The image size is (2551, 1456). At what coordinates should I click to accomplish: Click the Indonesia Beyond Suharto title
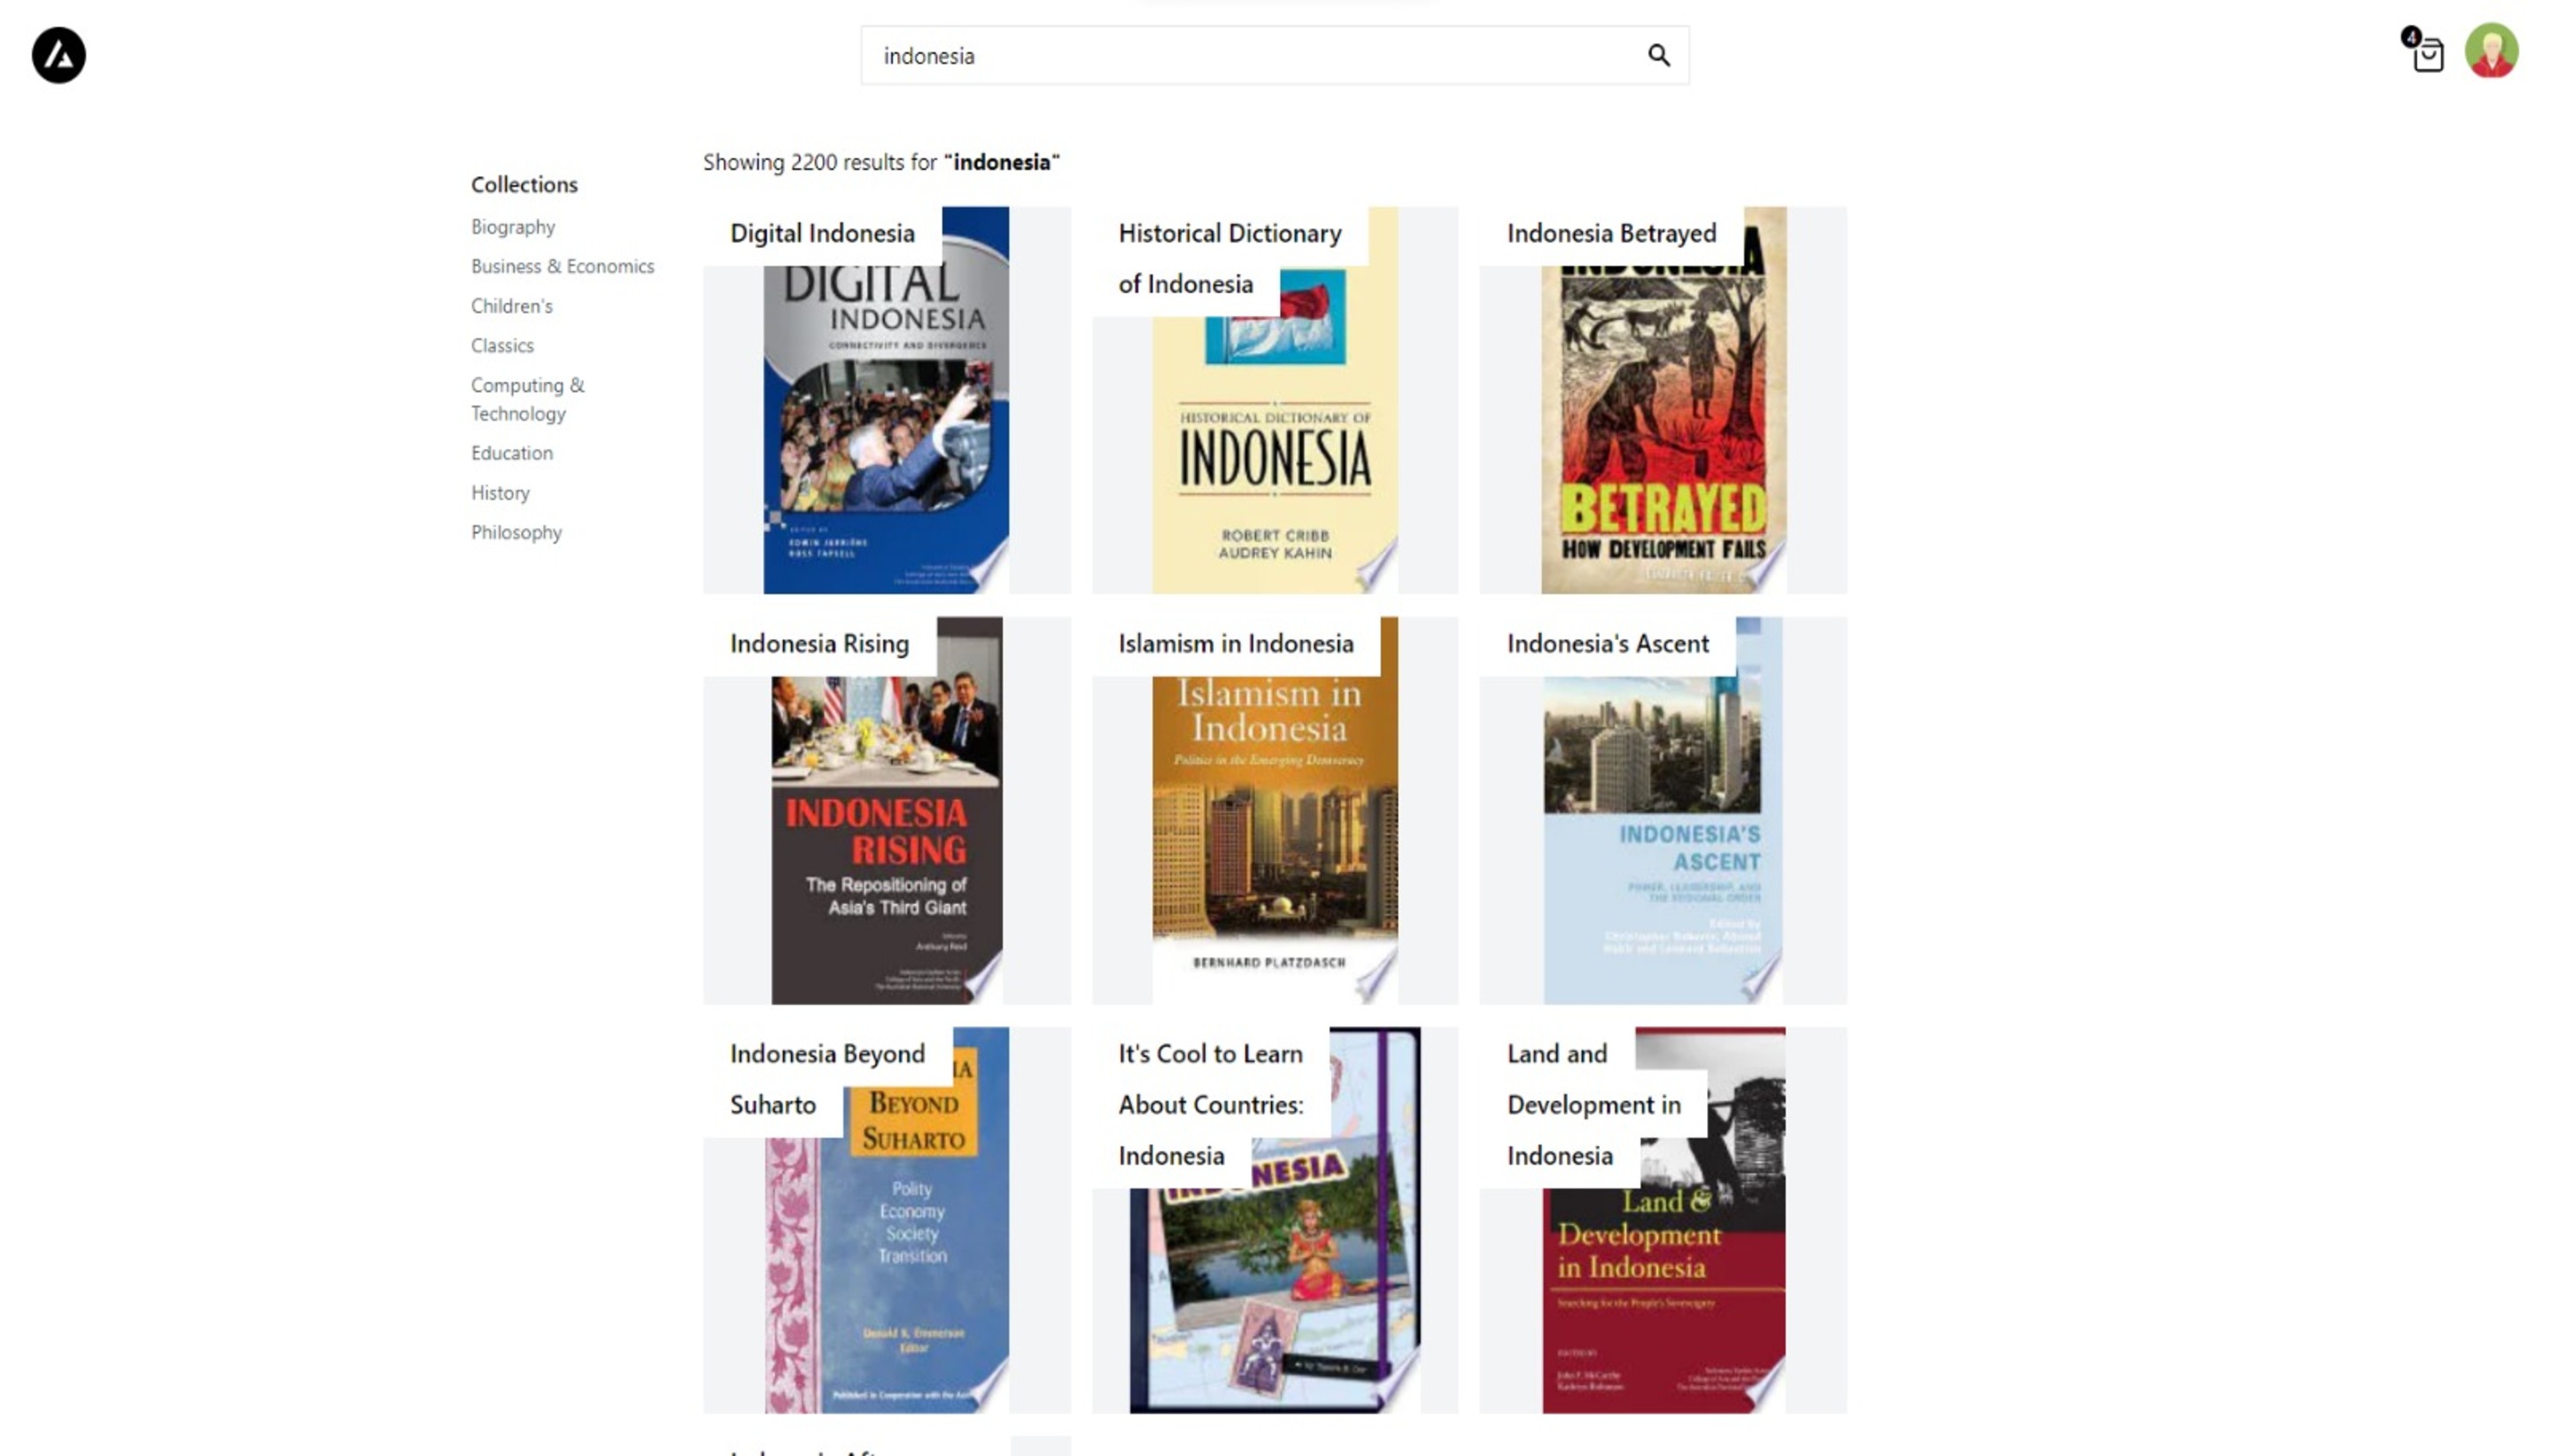click(x=827, y=1078)
